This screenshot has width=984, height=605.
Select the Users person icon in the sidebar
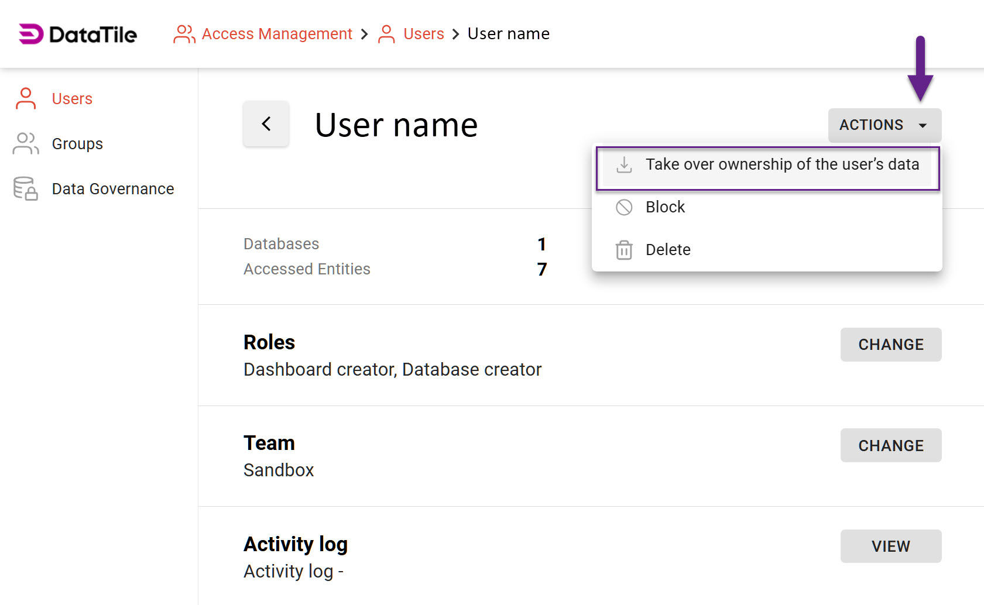coord(25,98)
